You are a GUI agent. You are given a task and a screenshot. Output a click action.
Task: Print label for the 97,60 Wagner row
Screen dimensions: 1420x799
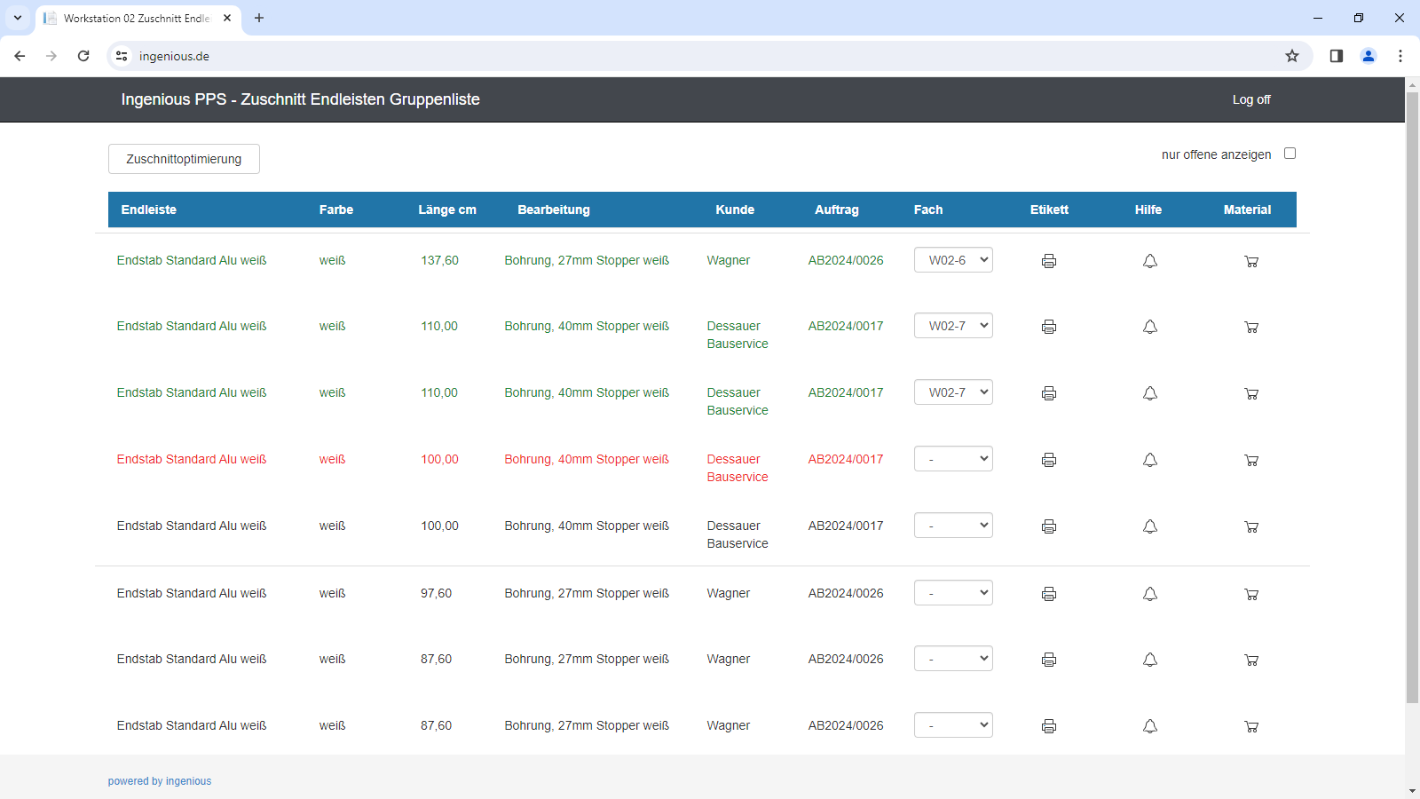tap(1049, 594)
